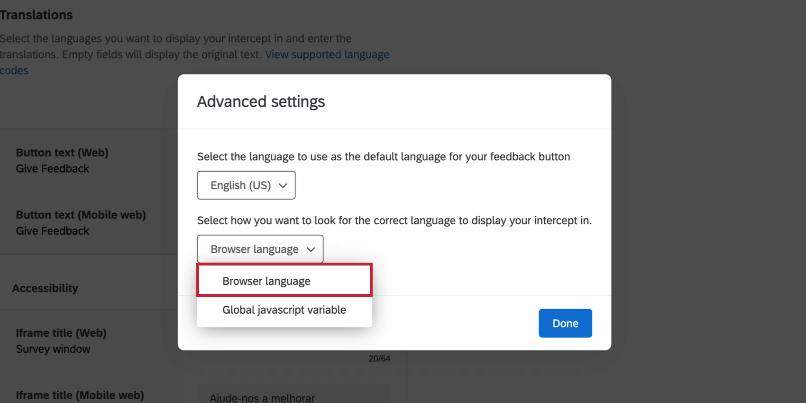Select the Button text (Mobile web) label
Screen dimensions: 806x403
(81, 215)
